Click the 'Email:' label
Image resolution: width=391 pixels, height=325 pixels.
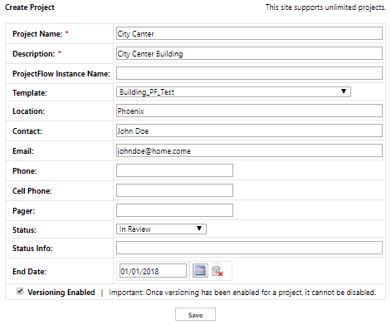23,151
